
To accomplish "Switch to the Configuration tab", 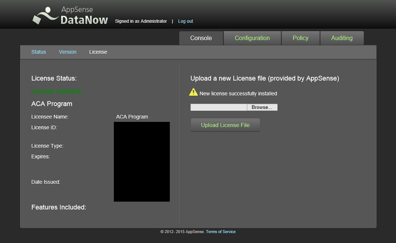I will pos(252,38).
